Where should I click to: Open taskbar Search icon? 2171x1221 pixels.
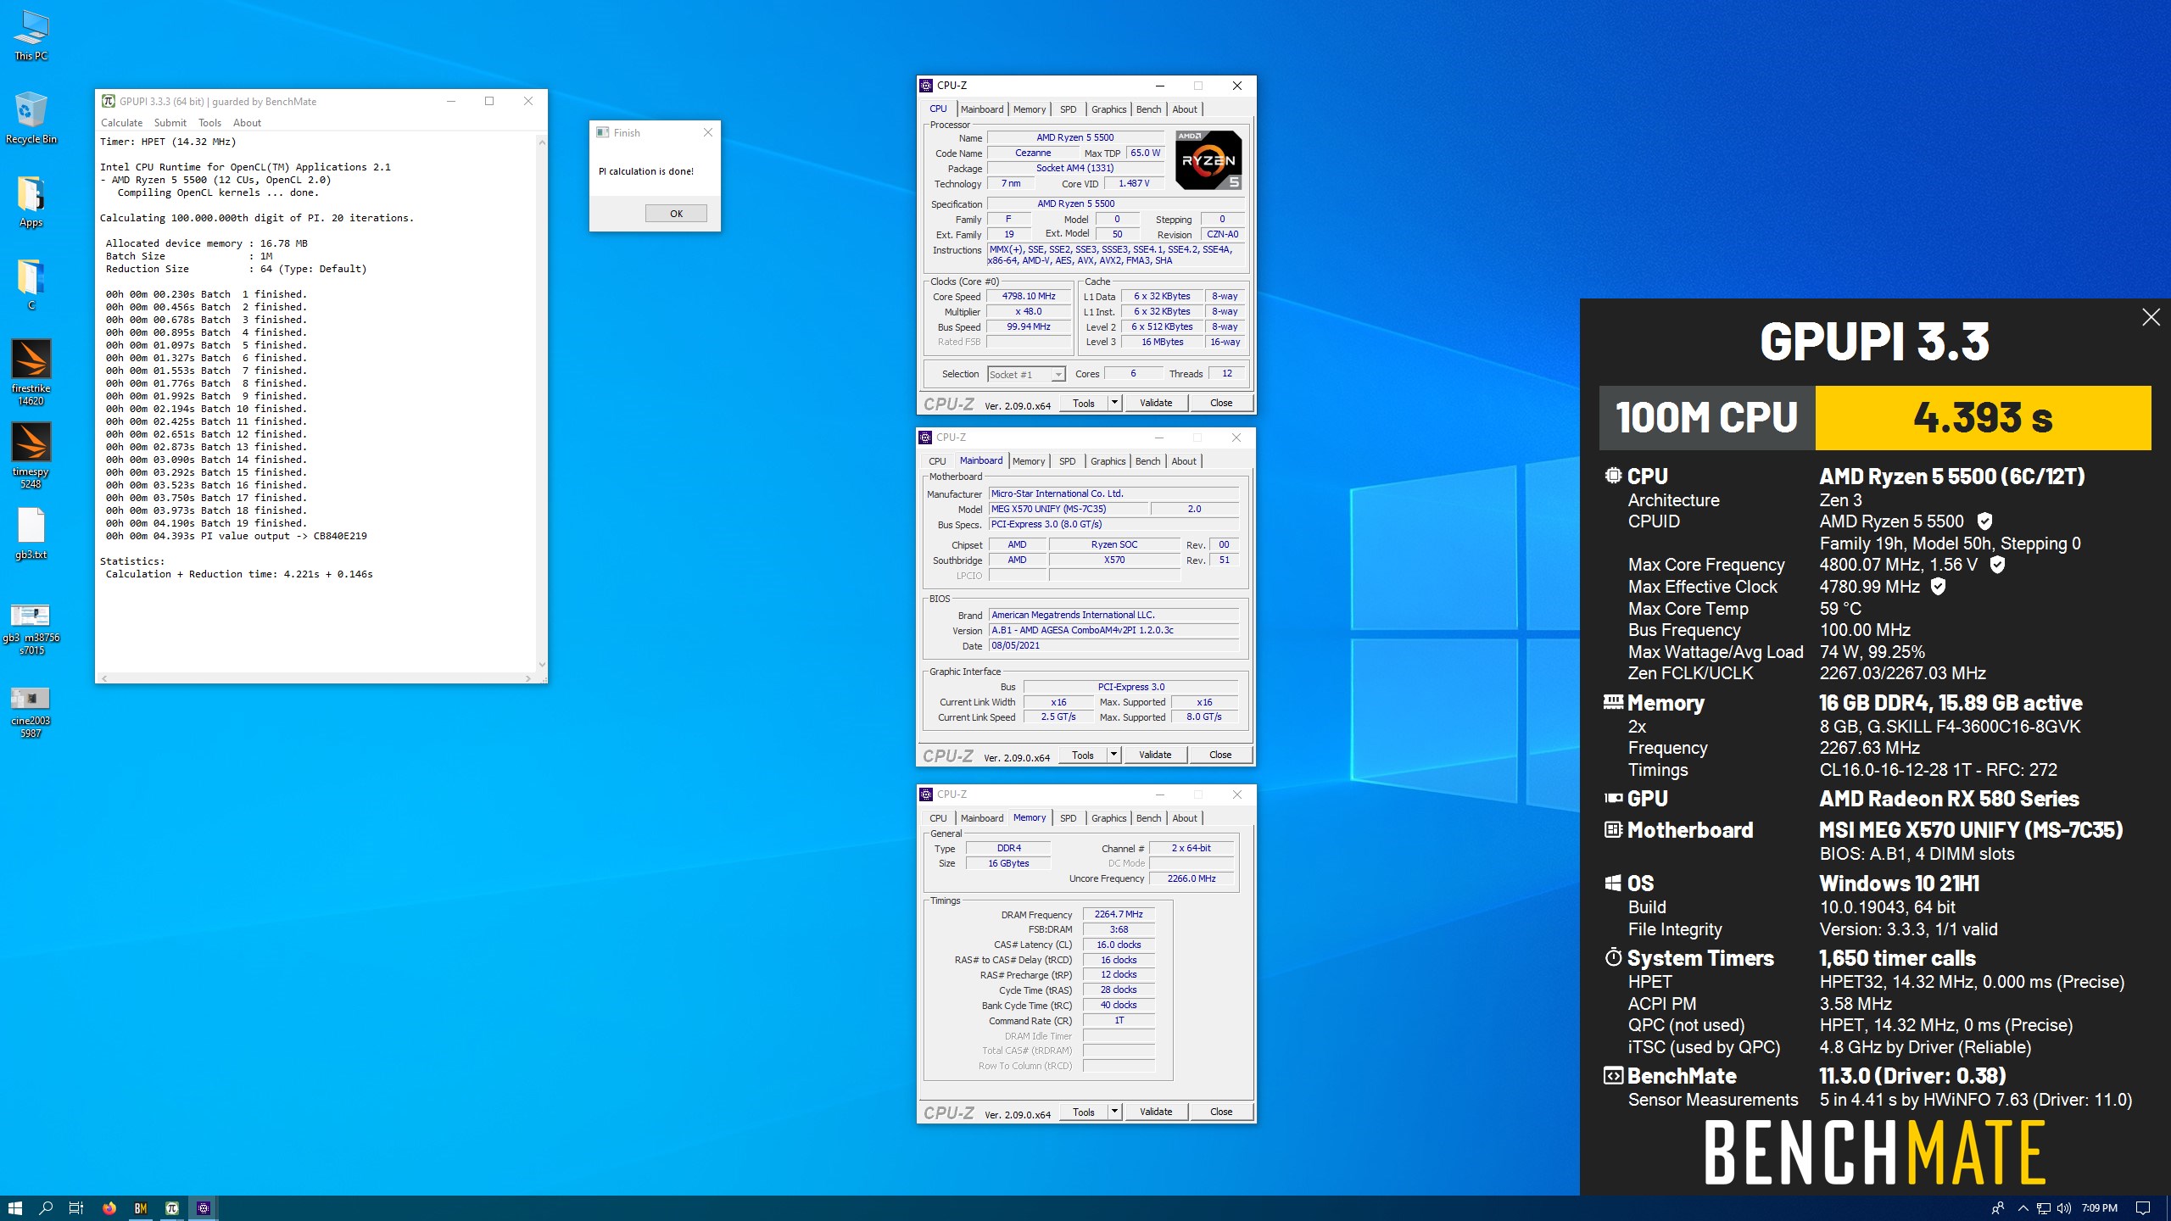click(47, 1208)
